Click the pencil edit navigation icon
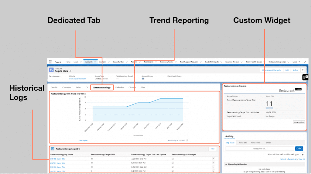Viewport: 311px width, 174px height. point(305,62)
